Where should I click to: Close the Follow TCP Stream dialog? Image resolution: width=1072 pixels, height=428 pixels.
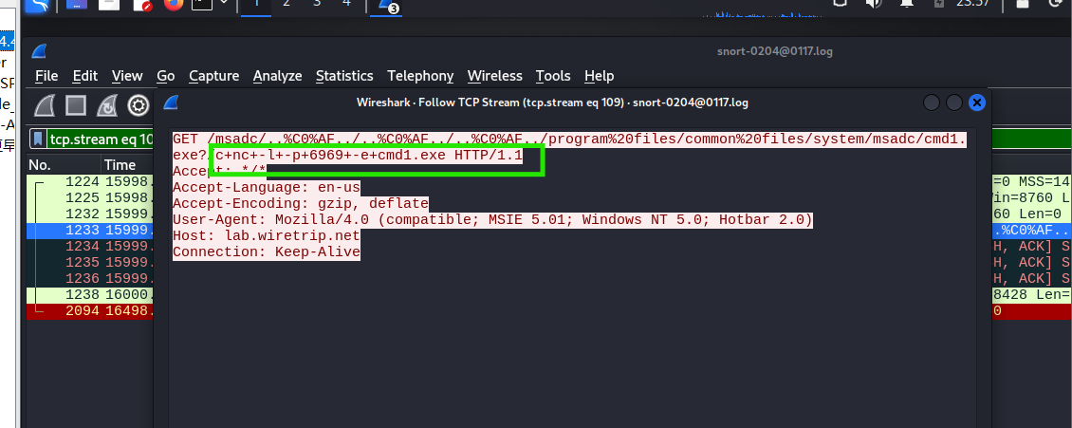(977, 102)
